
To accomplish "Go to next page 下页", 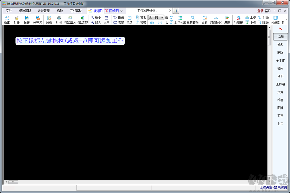I will 281,116.
